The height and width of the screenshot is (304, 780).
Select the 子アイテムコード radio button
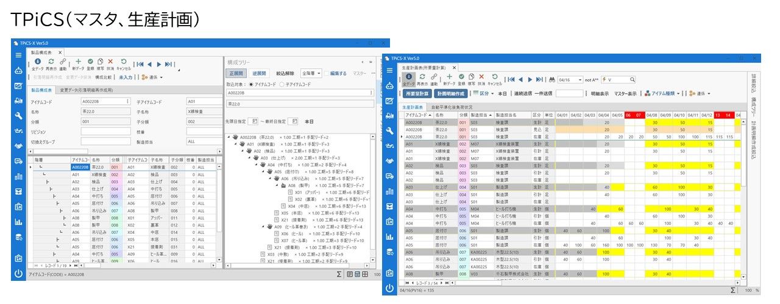(280, 83)
